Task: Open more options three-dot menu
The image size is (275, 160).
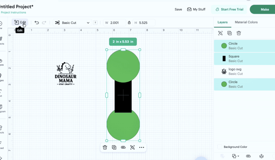Action: point(142,147)
